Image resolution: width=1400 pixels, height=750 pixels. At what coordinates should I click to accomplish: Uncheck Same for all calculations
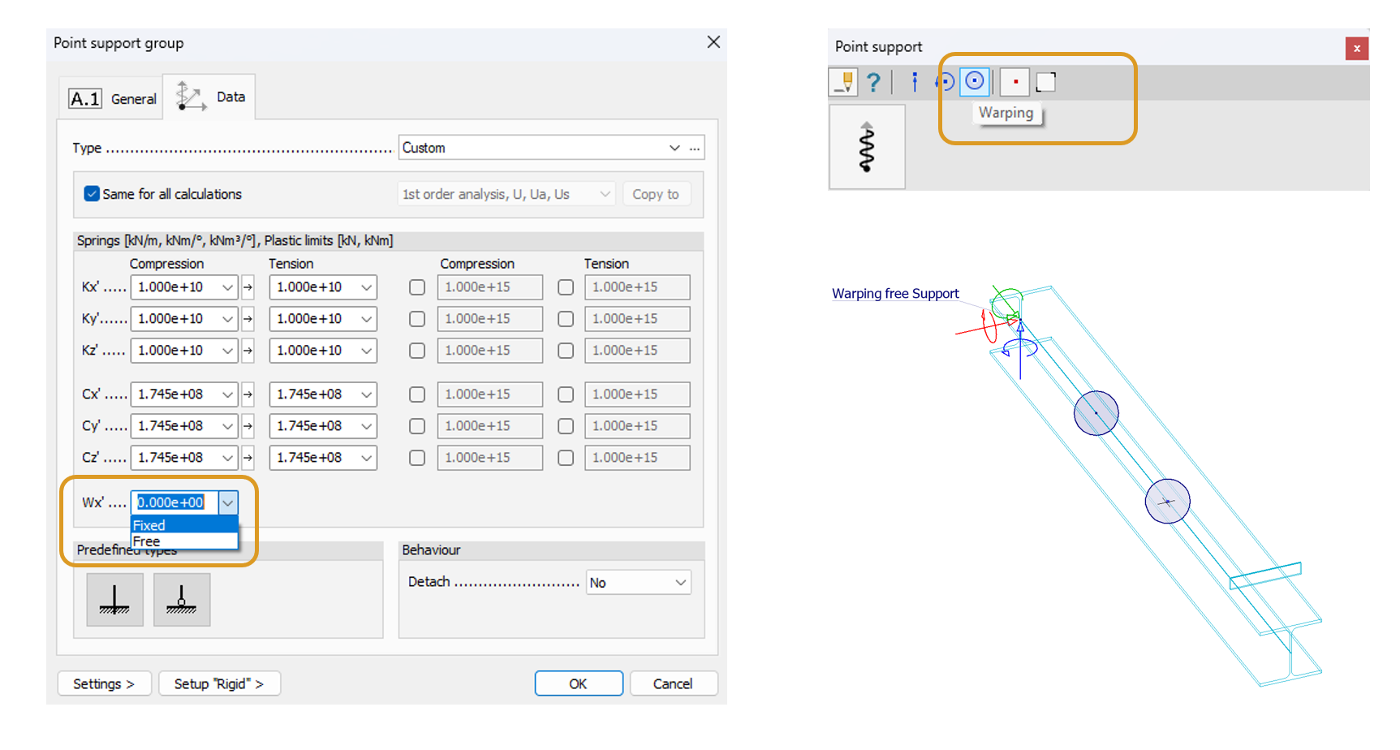click(92, 194)
